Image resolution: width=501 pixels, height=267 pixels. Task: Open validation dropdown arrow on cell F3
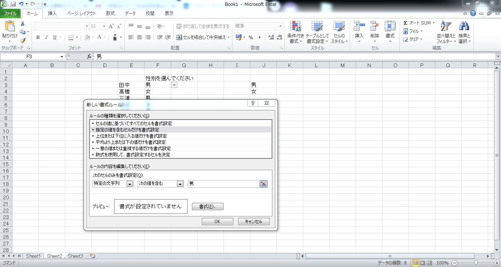click(174, 85)
